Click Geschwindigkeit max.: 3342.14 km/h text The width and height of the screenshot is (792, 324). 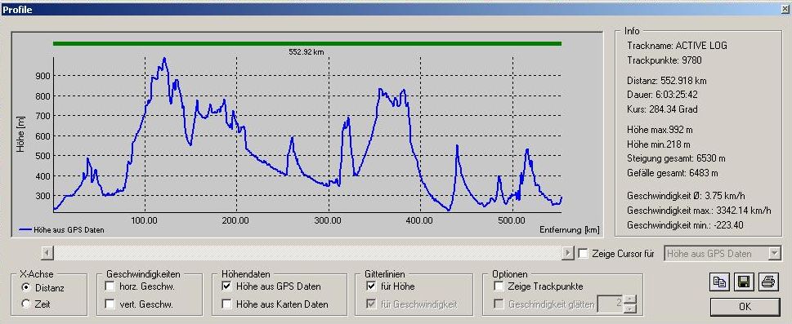(699, 211)
